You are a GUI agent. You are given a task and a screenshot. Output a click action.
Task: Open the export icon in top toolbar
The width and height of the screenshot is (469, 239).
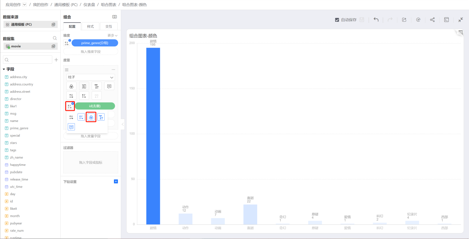pyautogui.click(x=404, y=20)
